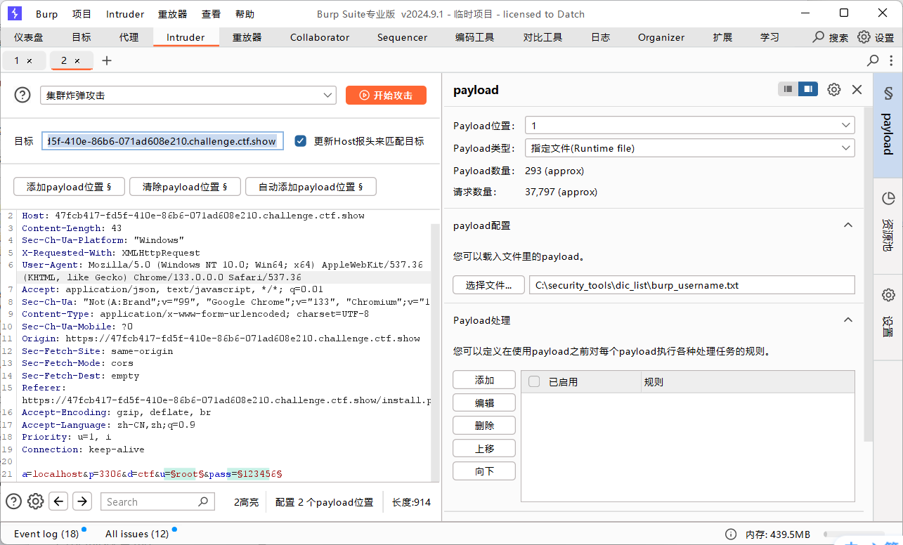Click the tab-row search magnifier icon

tap(873, 60)
